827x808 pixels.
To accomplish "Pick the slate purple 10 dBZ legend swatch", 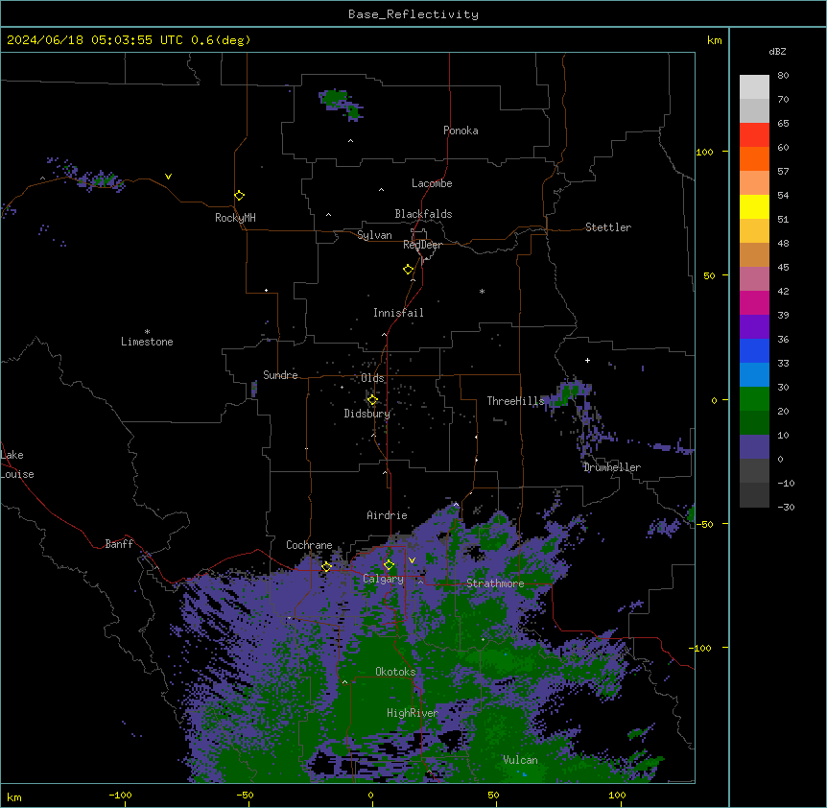I will pyautogui.click(x=754, y=447).
